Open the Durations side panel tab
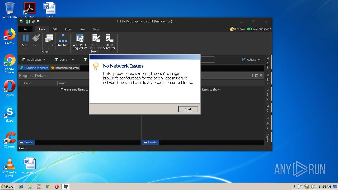Screen dimensions: 338x190 tap(268, 123)
